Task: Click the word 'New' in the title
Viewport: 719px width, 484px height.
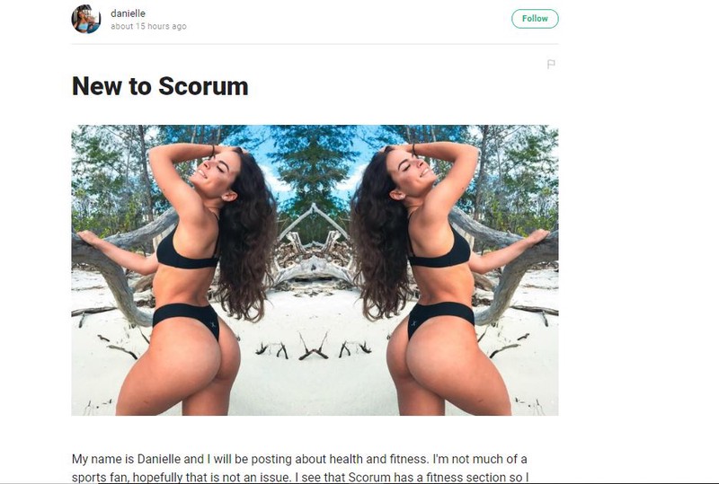Action: click(97, 86)
